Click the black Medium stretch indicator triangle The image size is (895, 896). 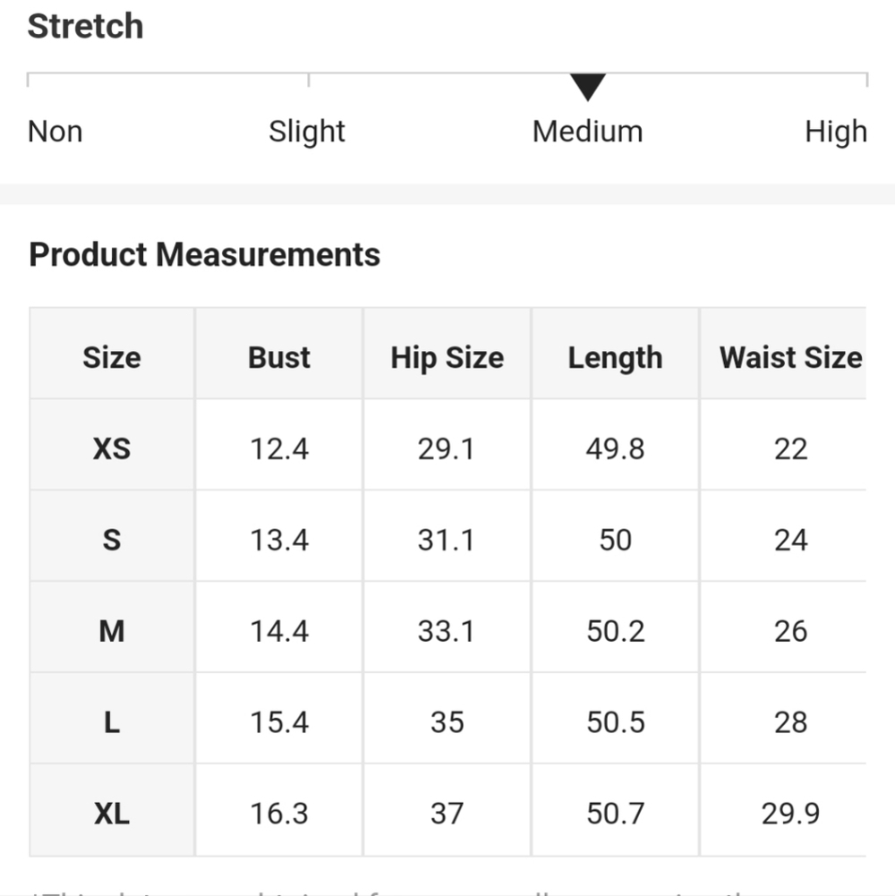588,87
